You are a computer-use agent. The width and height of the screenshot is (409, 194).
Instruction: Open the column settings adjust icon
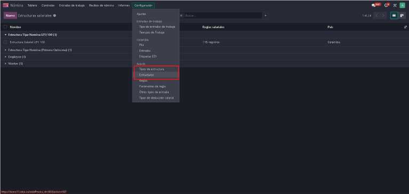[x=405, y=27]
